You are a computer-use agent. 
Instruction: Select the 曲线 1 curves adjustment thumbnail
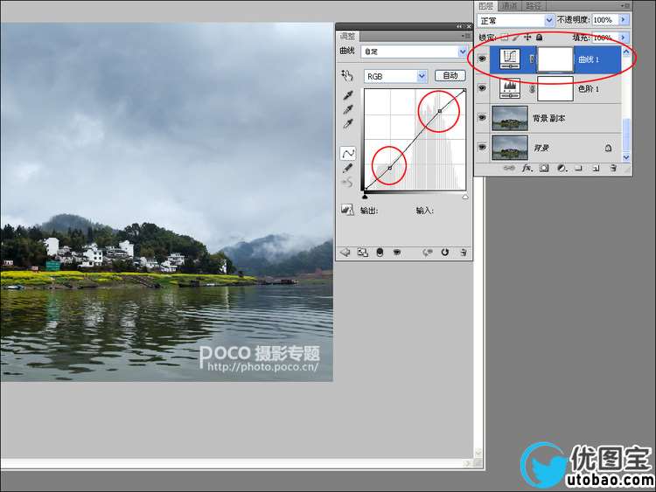[510, 59]
